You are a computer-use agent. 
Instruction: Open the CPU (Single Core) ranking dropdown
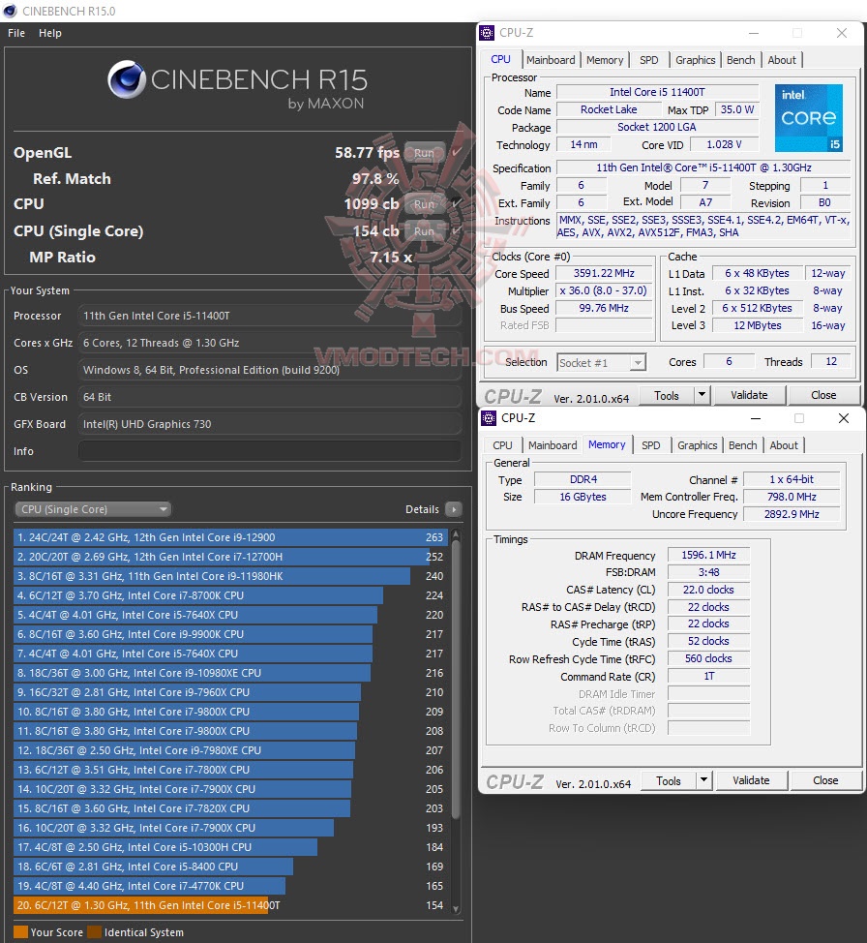[x=93, y=509]
